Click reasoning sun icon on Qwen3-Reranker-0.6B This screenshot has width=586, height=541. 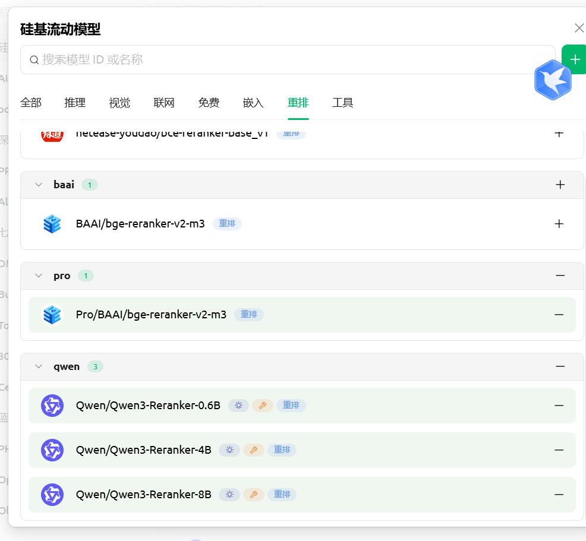coord(238,406)
